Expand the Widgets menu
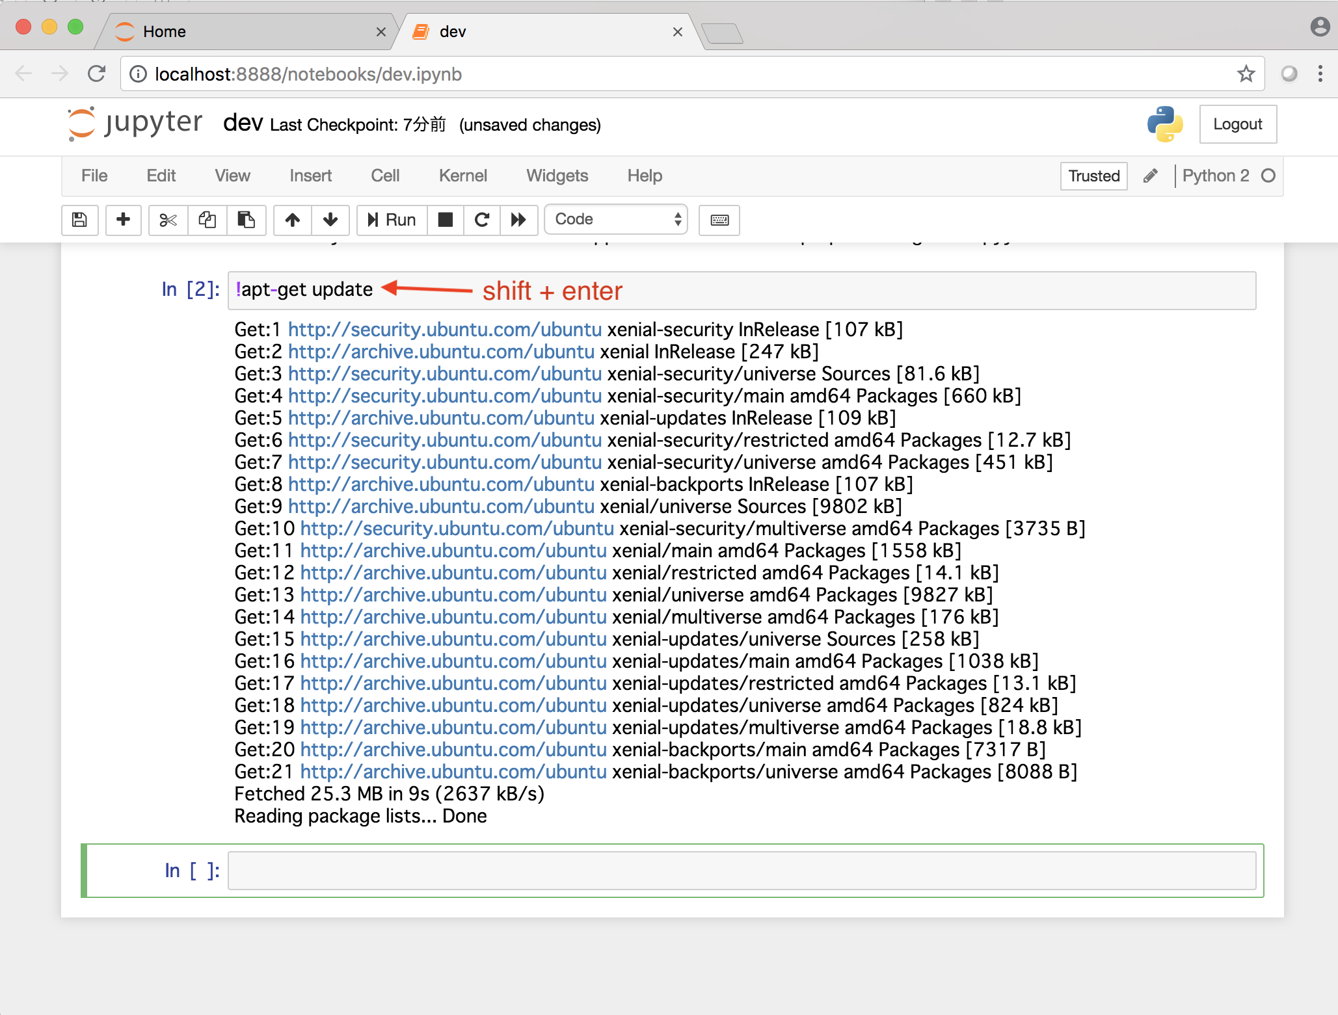This screenshot has height=1015, width=1338. [x=557, y=176]
